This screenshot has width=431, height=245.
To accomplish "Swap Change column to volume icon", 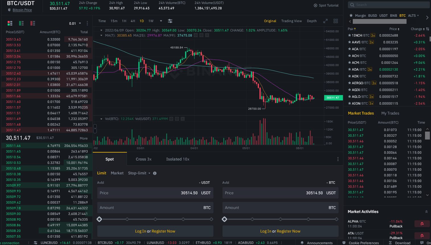I will [x=427, y=29].
